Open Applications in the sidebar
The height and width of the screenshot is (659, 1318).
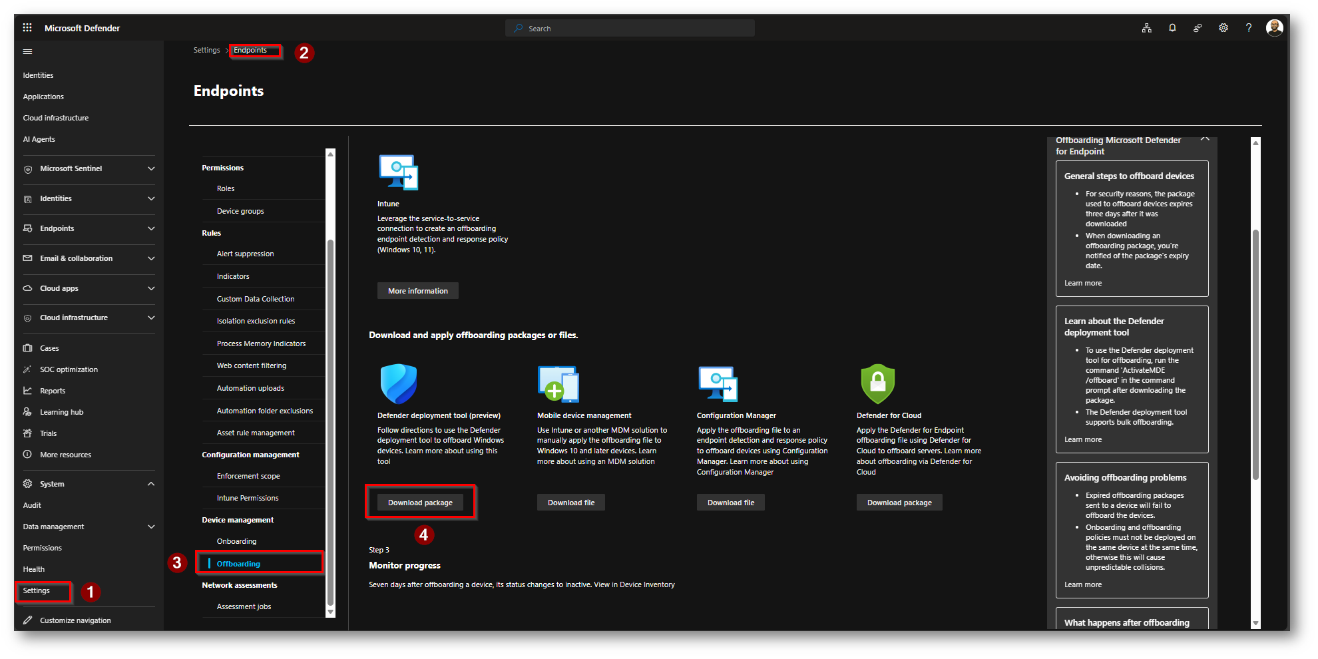[43, 97]
